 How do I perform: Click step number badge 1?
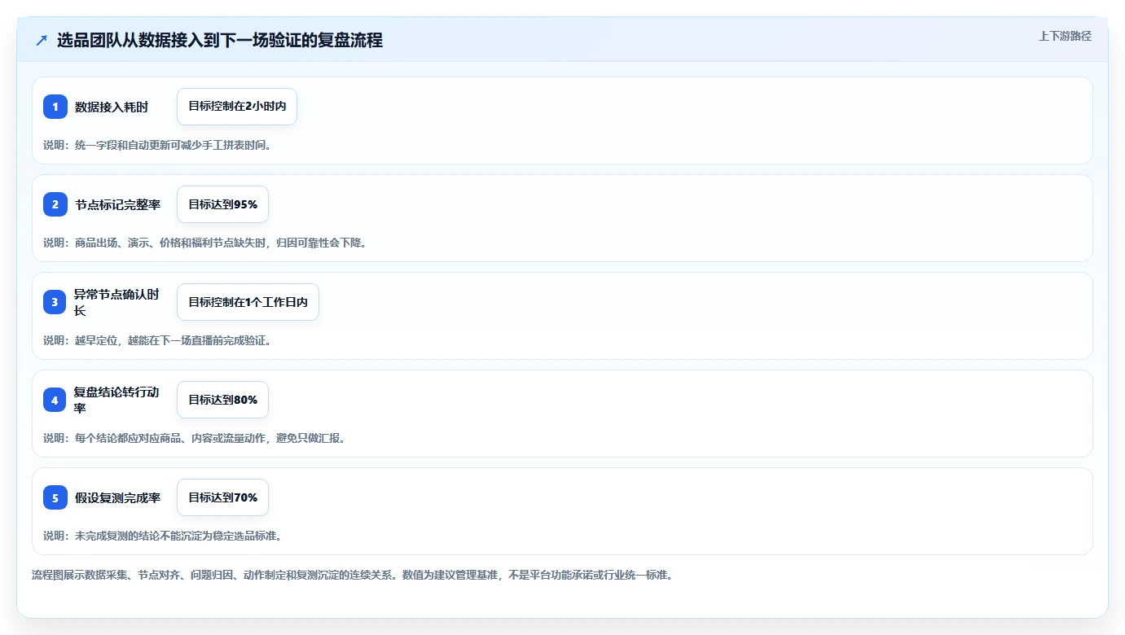[55, 107]
